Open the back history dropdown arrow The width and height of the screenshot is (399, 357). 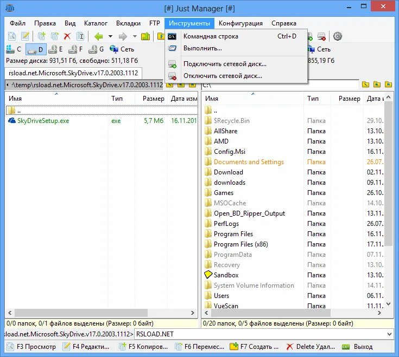(110, 36)
